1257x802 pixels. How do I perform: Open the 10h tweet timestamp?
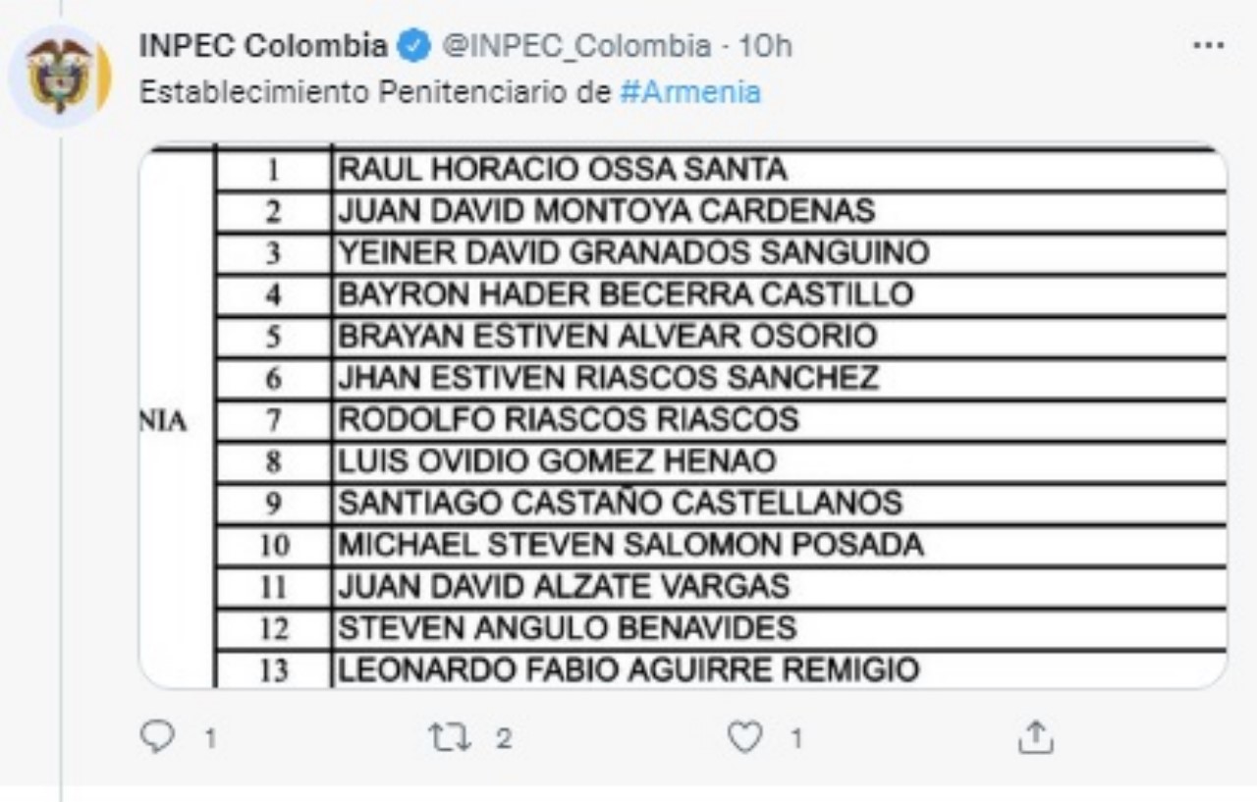[x=766, y=46]
